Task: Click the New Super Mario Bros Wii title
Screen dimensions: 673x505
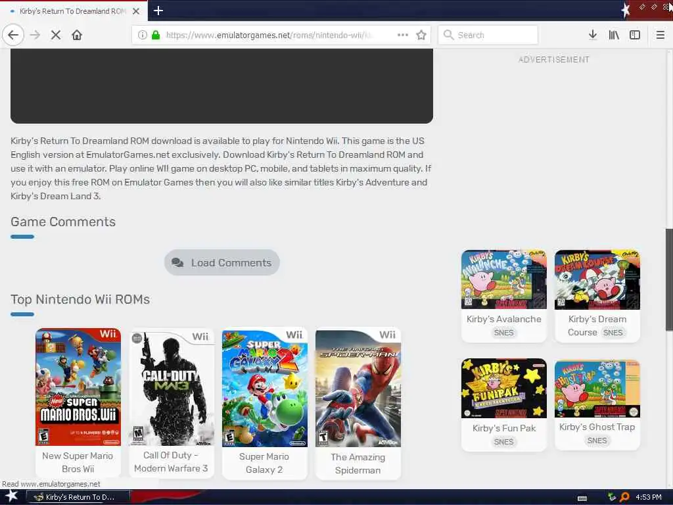Action: coord(78,462)
